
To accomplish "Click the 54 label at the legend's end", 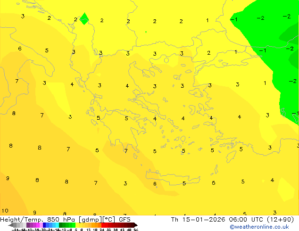I will click(x=136, y=230).
